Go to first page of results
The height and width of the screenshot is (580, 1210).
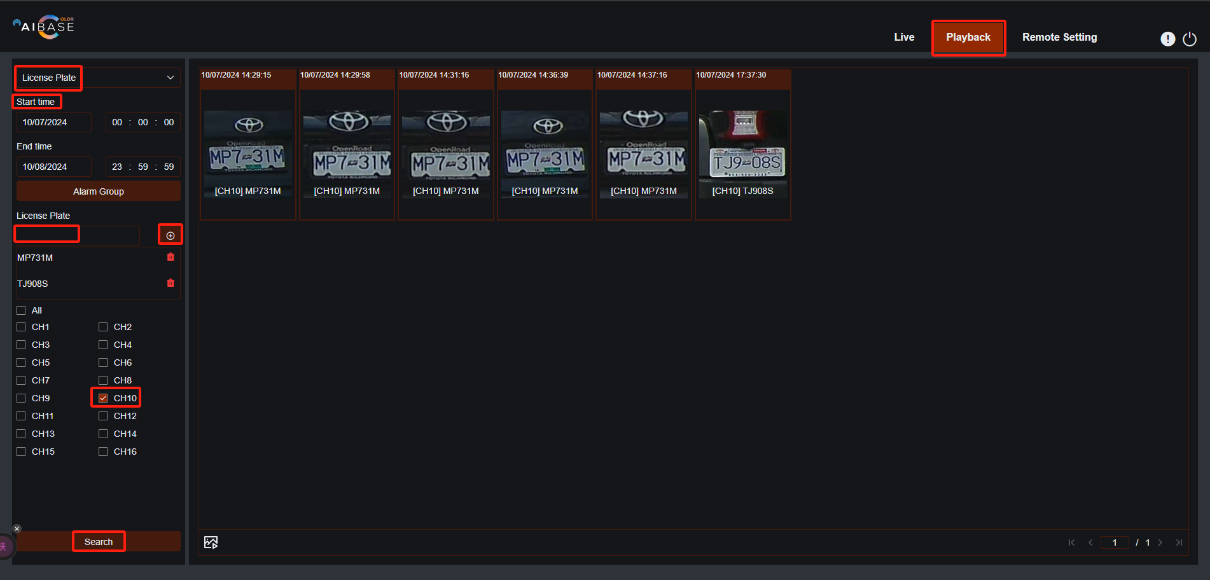(1072, 542)
